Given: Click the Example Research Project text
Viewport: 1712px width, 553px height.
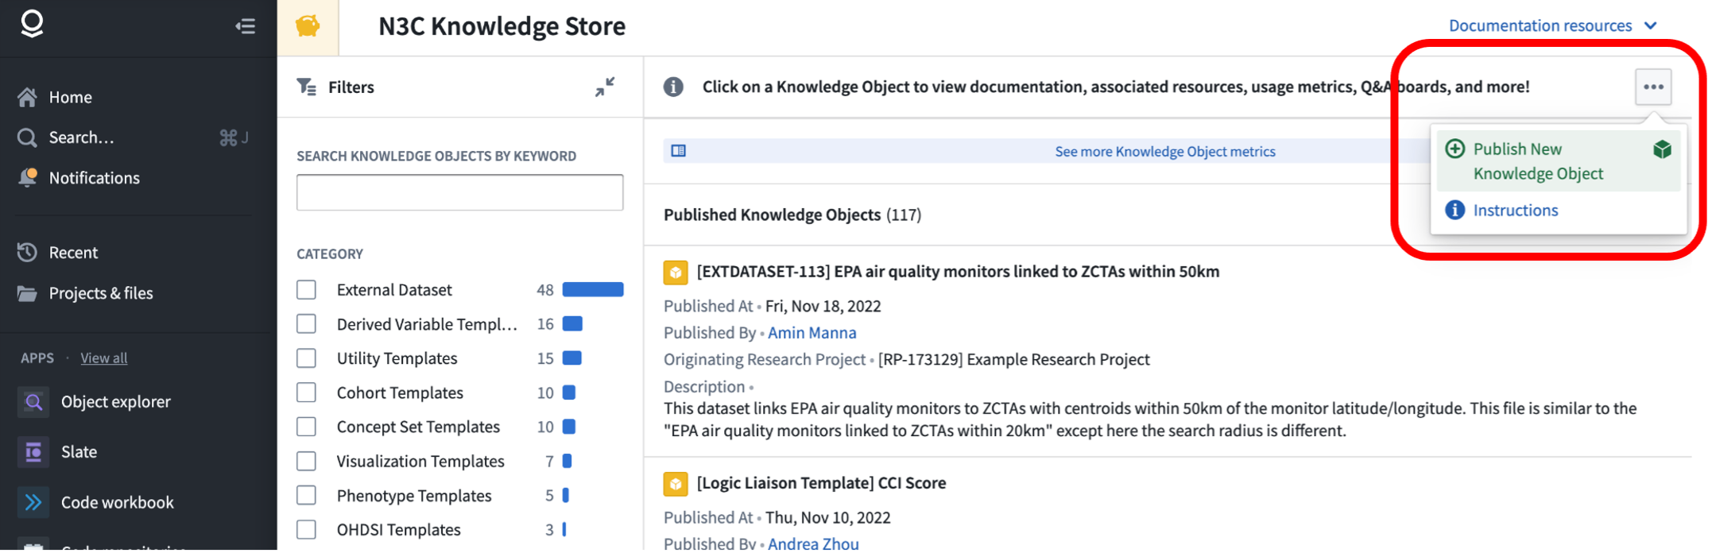Looking at the screenshot, I should click(1013, 360).
